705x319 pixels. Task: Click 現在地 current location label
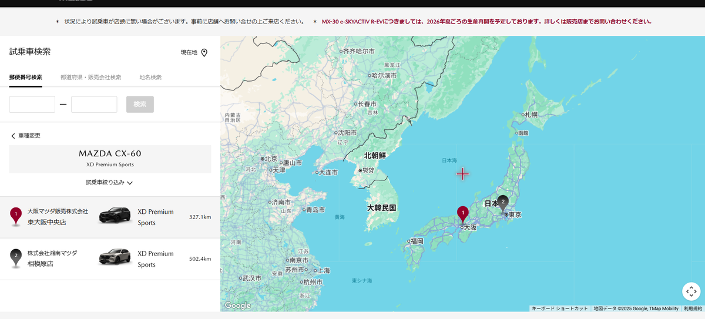(189, 53)
